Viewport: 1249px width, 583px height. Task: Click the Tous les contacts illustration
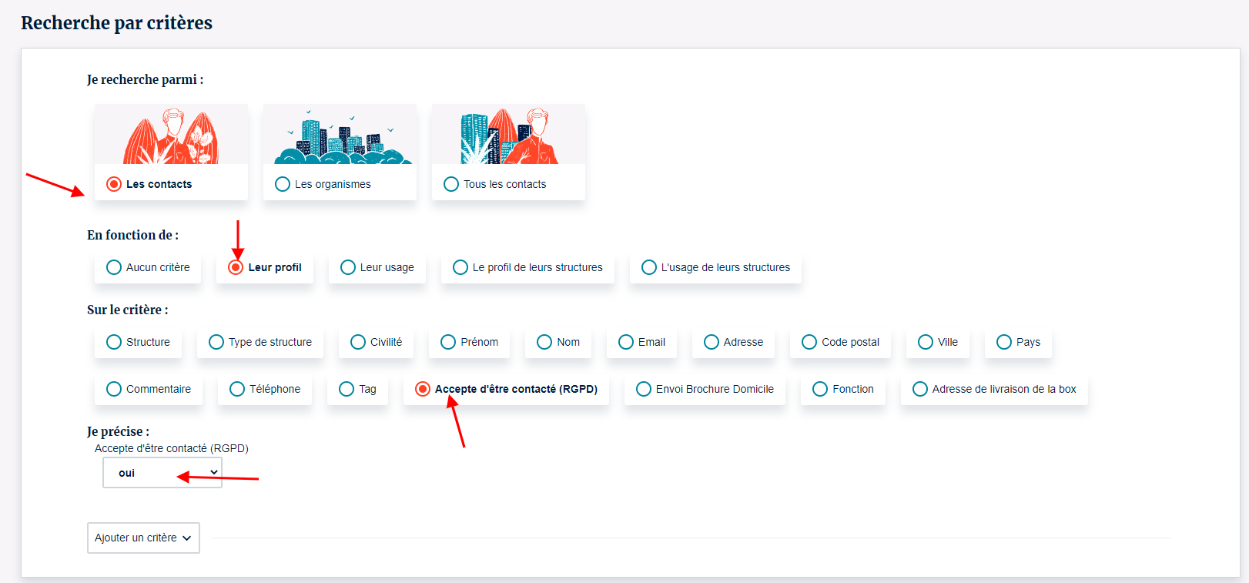click(x=508, y=136)
